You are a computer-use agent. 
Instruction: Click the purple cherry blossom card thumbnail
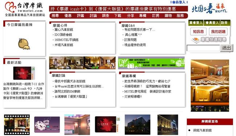point(47,125)
